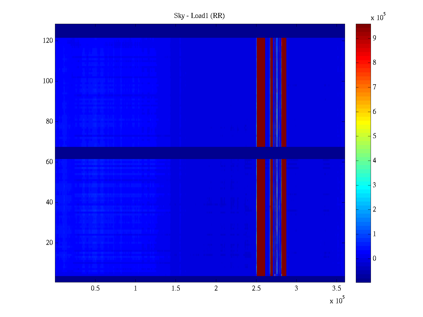The image size is (423, 317).
Task: Click the y-axis tick label 40
Action: (x=49, y=202)
